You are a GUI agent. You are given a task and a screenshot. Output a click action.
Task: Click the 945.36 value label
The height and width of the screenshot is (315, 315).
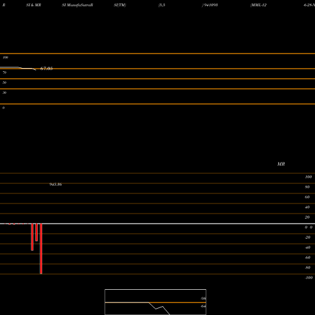pyautogui.click(x=55, y=185)
